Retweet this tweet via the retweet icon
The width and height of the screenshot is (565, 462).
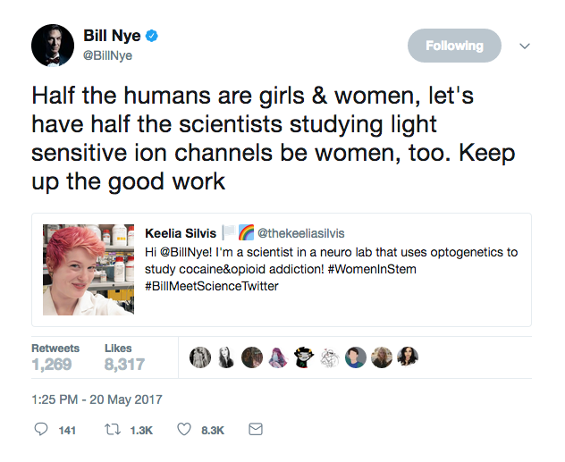click(x=112, y=430)
